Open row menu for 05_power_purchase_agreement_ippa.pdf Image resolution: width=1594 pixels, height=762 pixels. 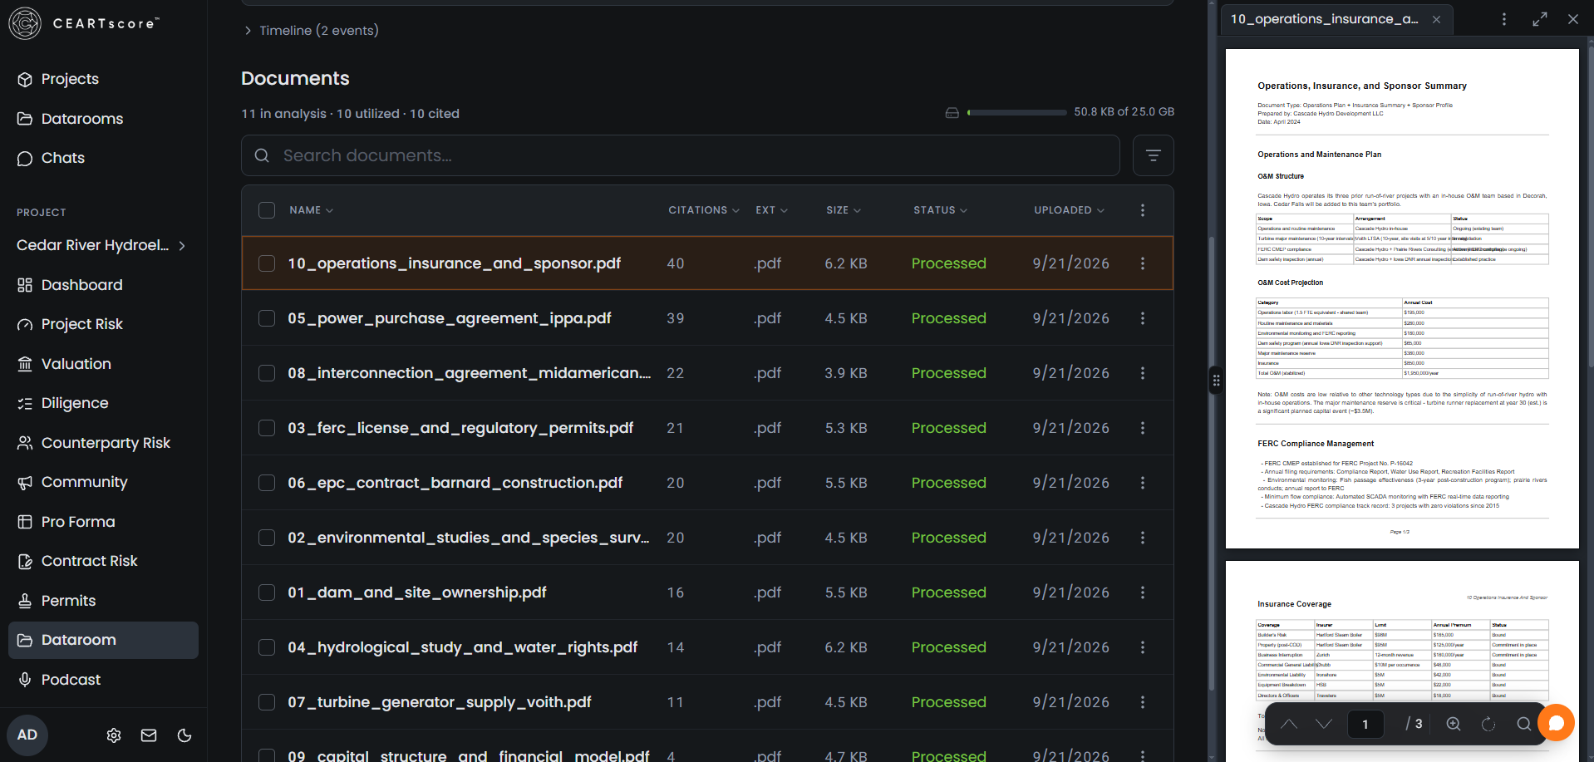(x=1143, y=318)
